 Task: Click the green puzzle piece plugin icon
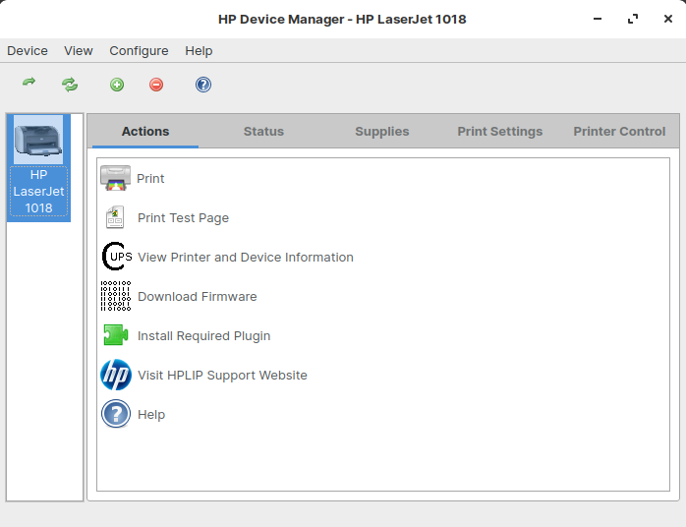coord(115,335)
